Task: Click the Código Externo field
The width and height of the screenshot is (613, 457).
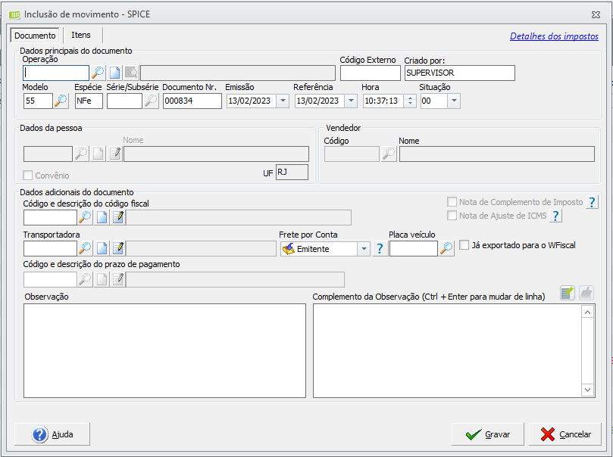Action: (371, 73)
